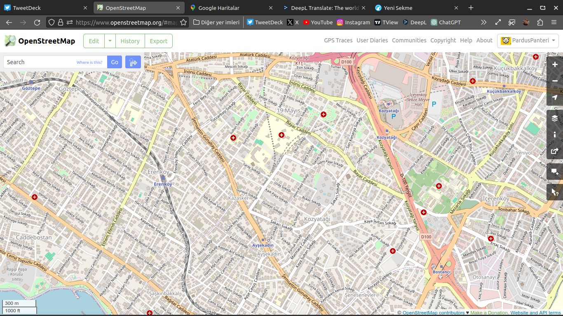Click the Göztepe station label
This screenshot has width=563, height=316.
(31, 88)
